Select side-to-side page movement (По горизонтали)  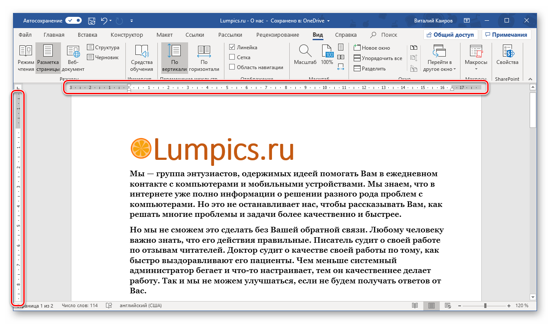[x=204, y=58]
